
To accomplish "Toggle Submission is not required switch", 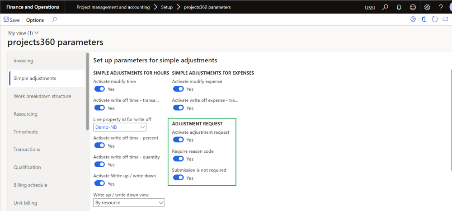I will pos(179,178).
